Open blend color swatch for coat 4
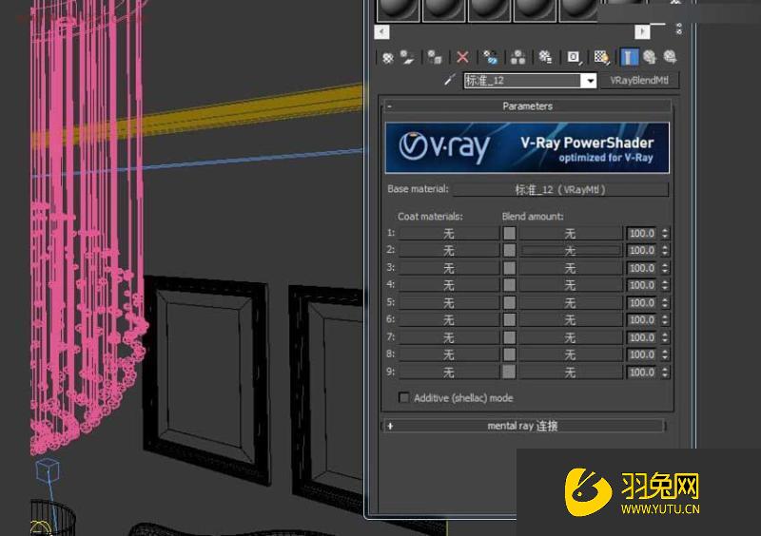761x536 pixels. click(x=509, y=285)
